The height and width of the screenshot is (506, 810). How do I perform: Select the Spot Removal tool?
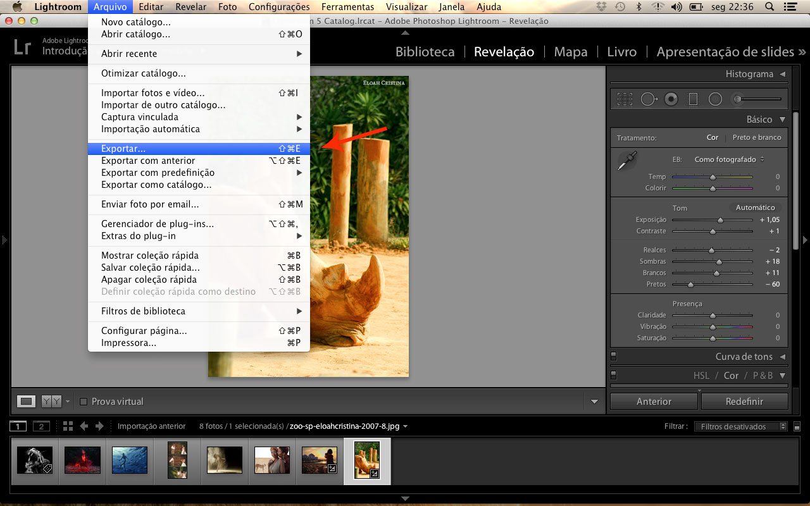pyautogui.click(x=649, y=99)
